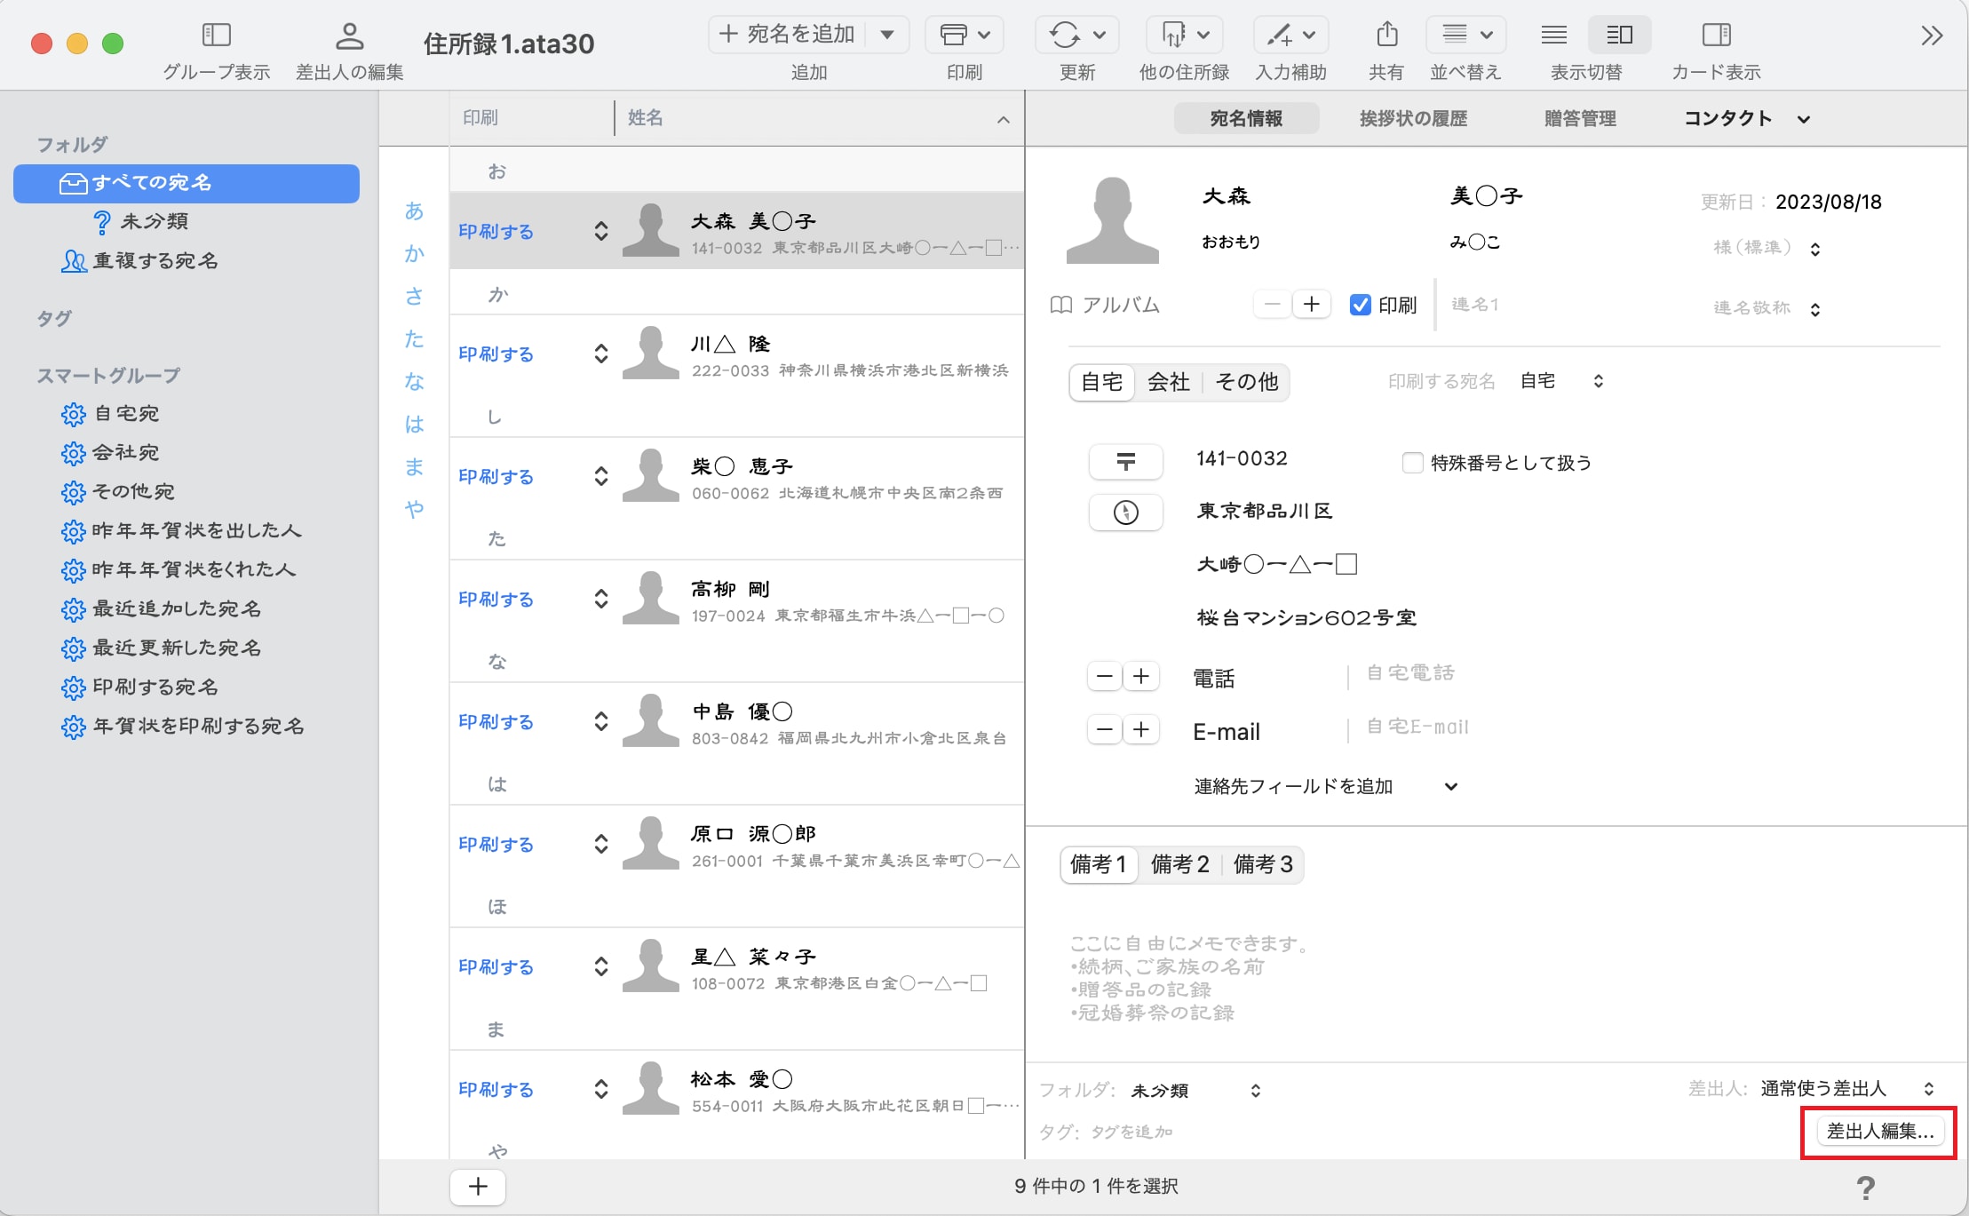Viewport: 1969px width, 1216px height.
Task: Click the postal code lookup 〒 button
Action: point(1125,461)
